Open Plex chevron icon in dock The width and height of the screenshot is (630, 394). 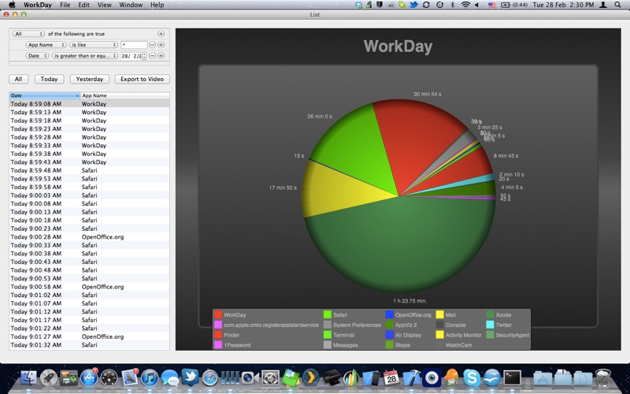[310, 378]
